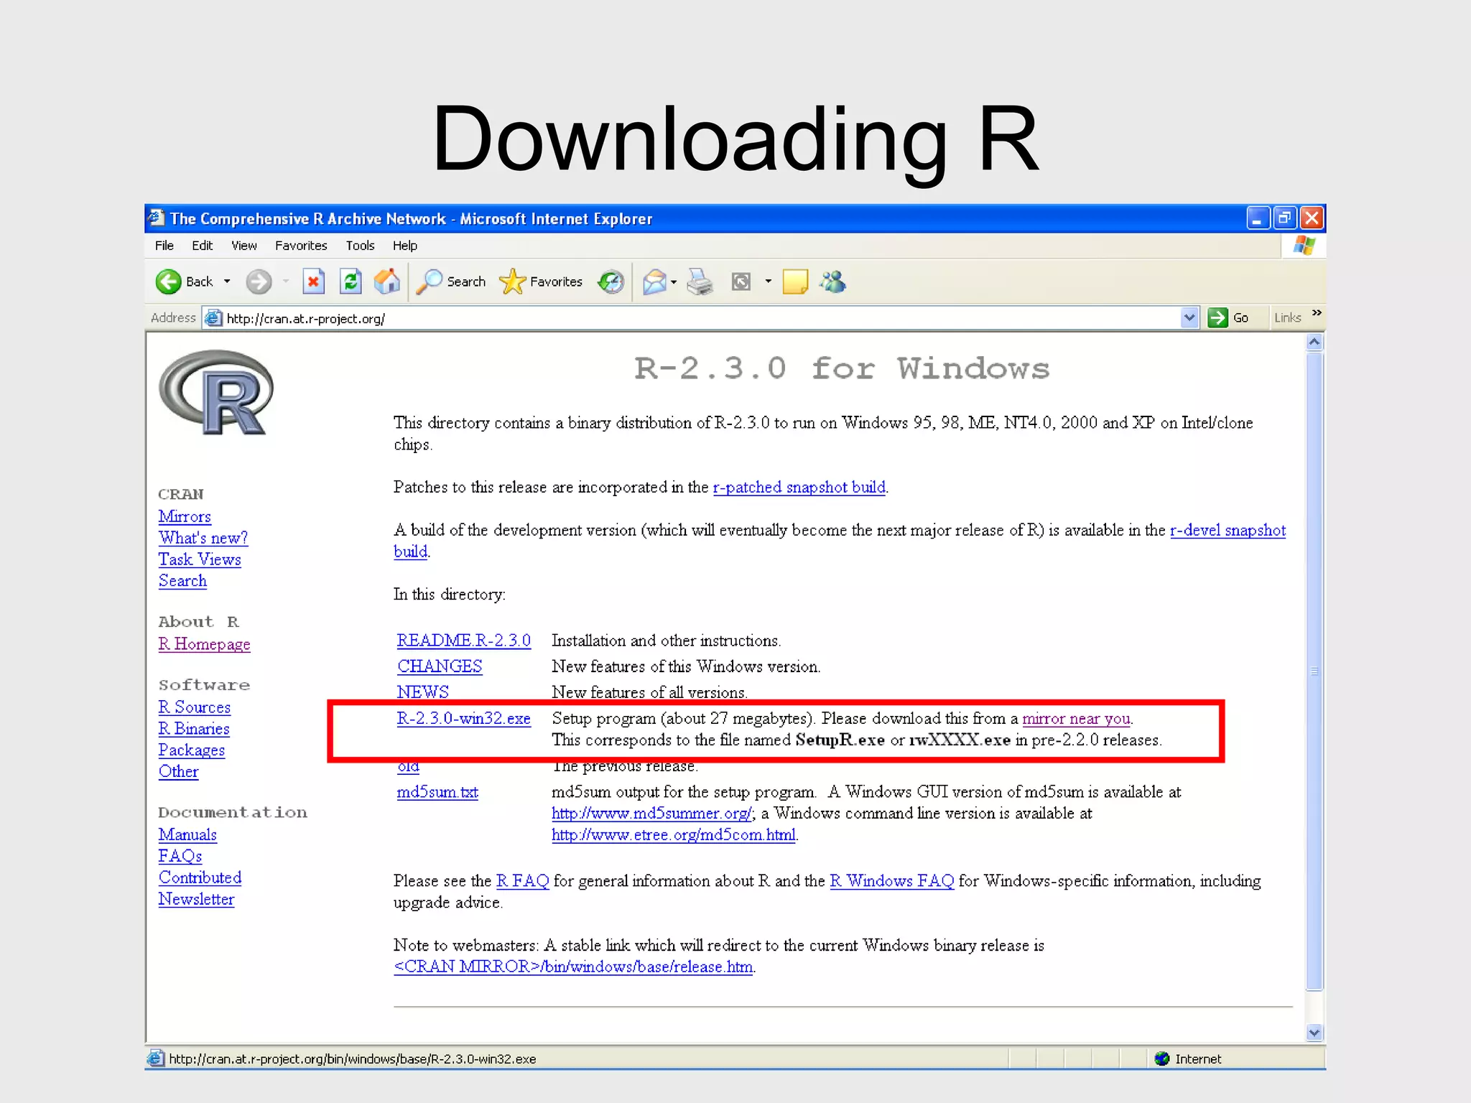Screen dimensions: 1471x1103
Task: Open the History clock icon
Action: click(x=611, y=281)
